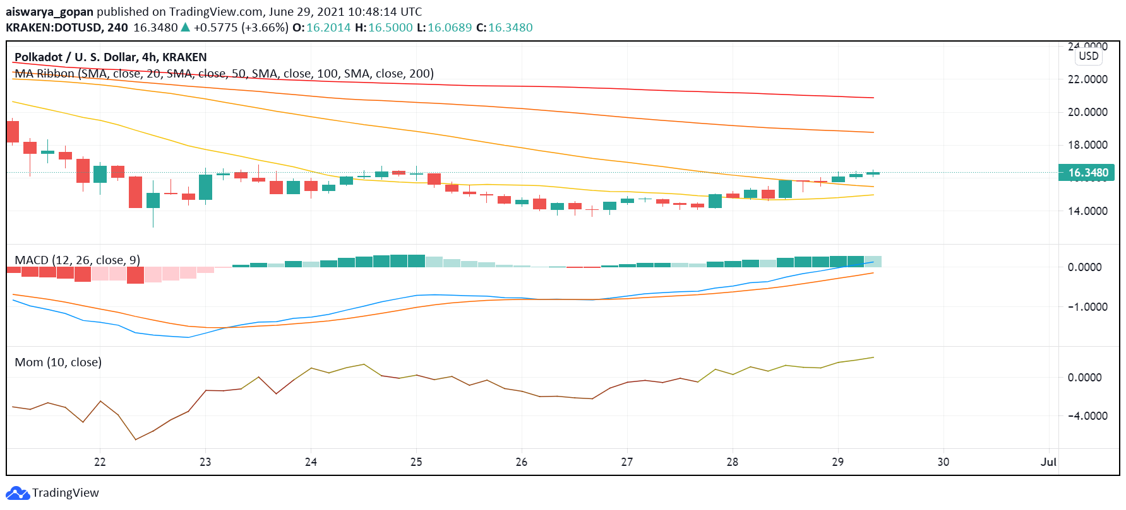Screen dimensions: 1126x510
Task: Click date label 23 on time axis
Action: pyautogui.click(x=205, y=462)
